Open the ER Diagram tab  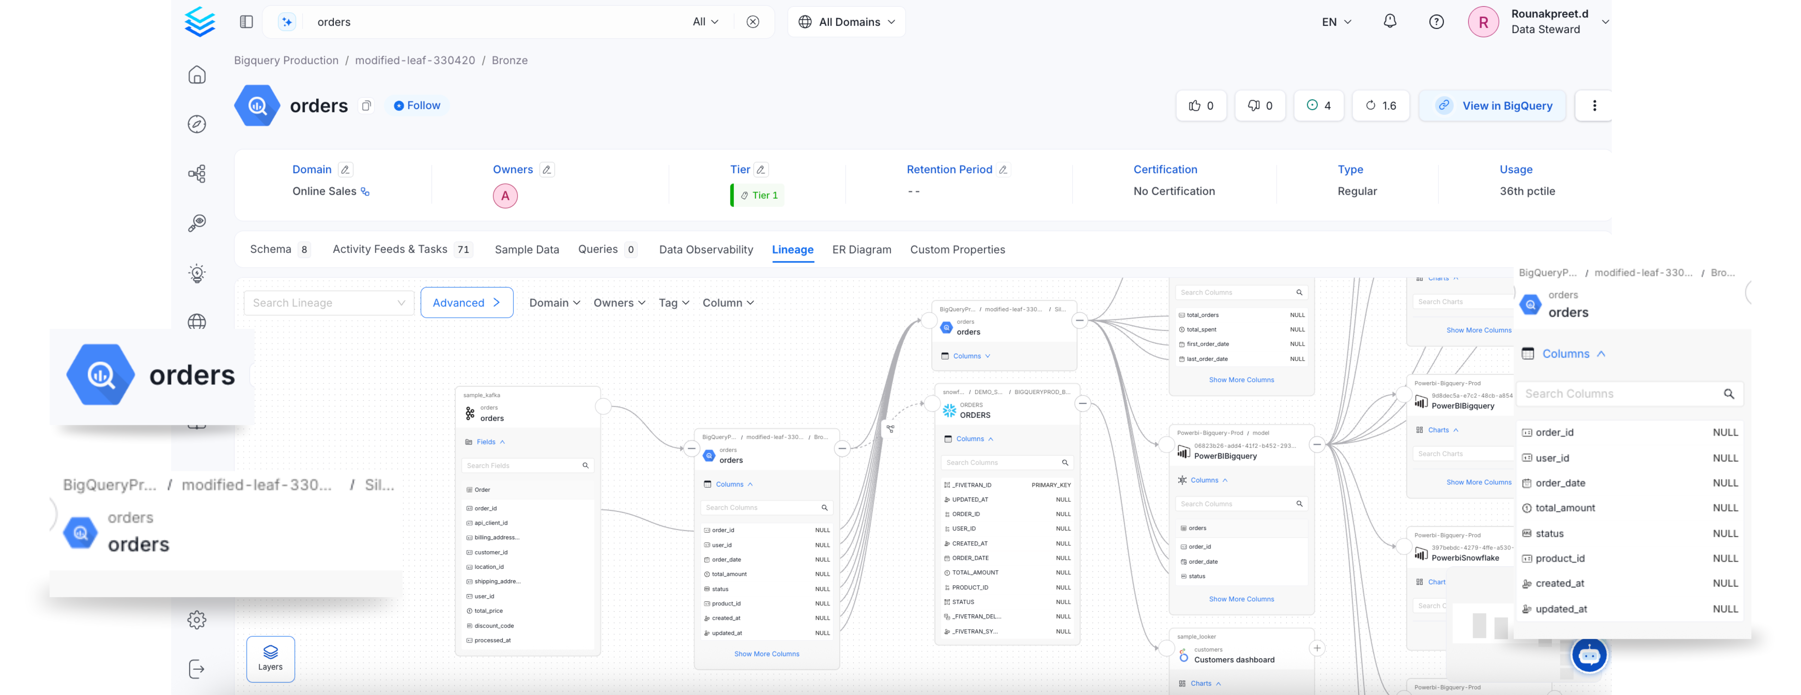[x=861, y=249]
